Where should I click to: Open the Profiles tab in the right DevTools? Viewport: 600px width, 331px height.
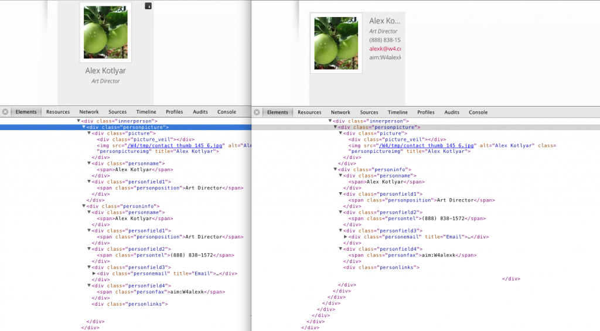(x=426, y=112)
